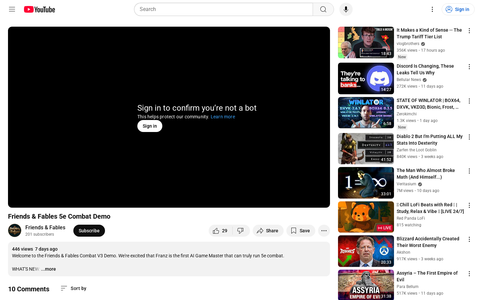Share the video
Image resolution: width=480 pixels, height=300 pixels.
pos(268,231)
